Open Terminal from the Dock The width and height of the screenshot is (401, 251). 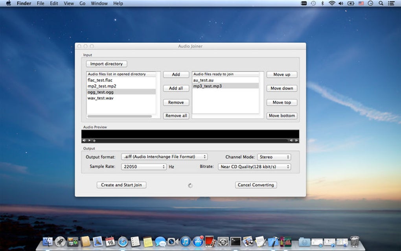[x=235, y=241]
